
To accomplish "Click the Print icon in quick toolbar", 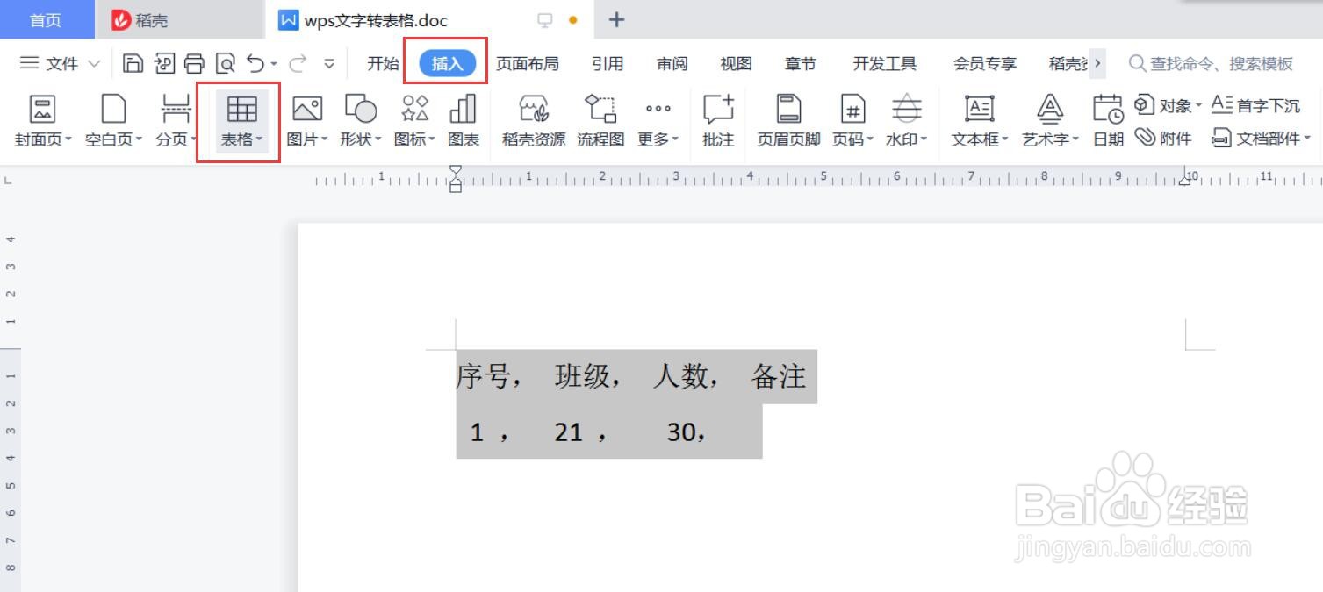I will [194, 63].
